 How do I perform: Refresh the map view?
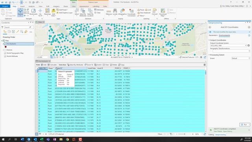click(205, 57)
